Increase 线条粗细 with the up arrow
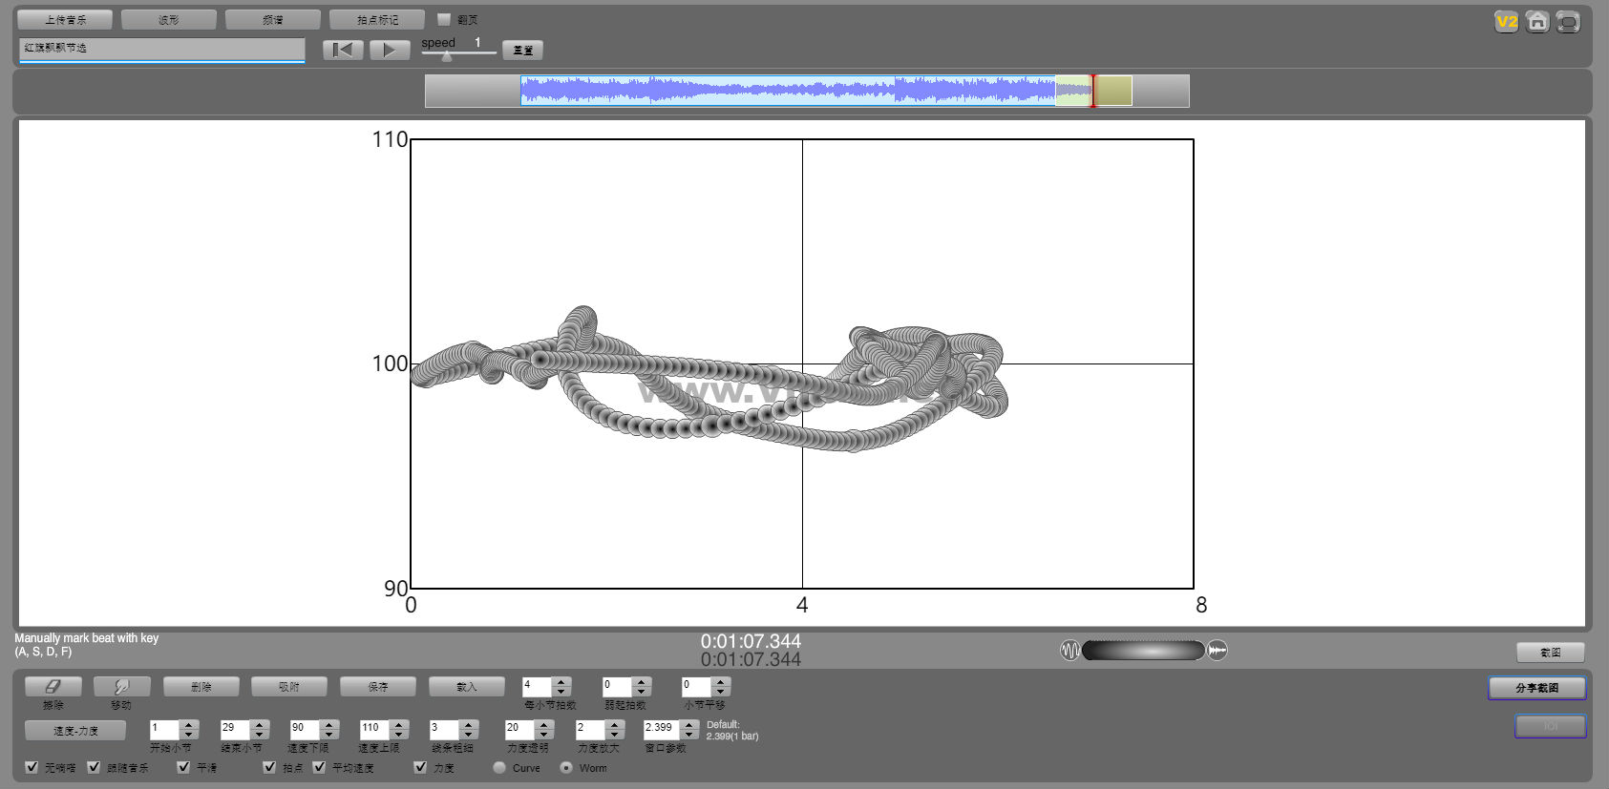 click(469, 725)
